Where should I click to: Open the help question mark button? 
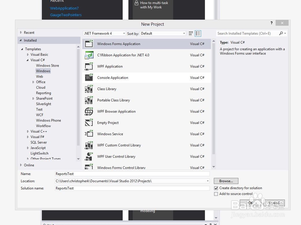(272, 23)
